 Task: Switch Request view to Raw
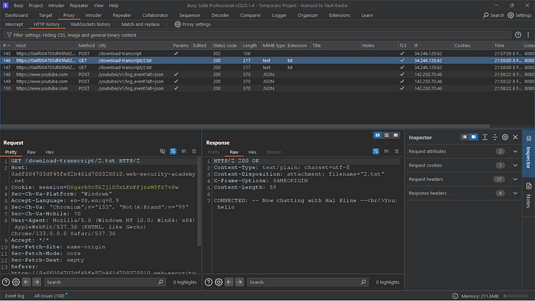coord(31,152)
